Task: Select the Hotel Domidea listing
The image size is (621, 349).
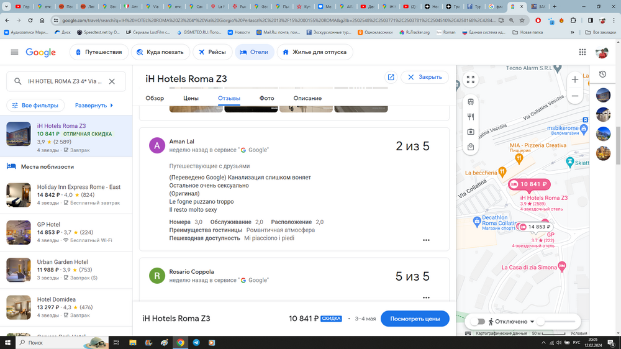Action: [66, 307]
